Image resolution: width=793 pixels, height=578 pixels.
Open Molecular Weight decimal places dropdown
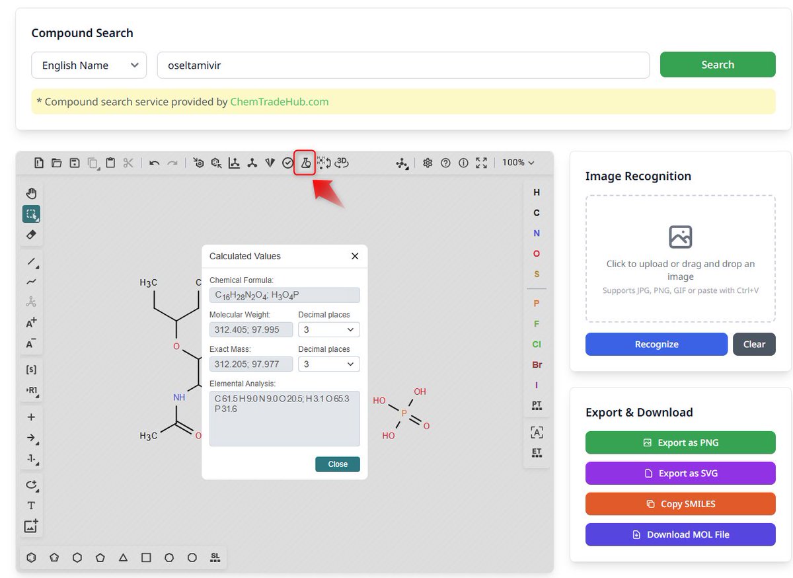tap(329, 329)
